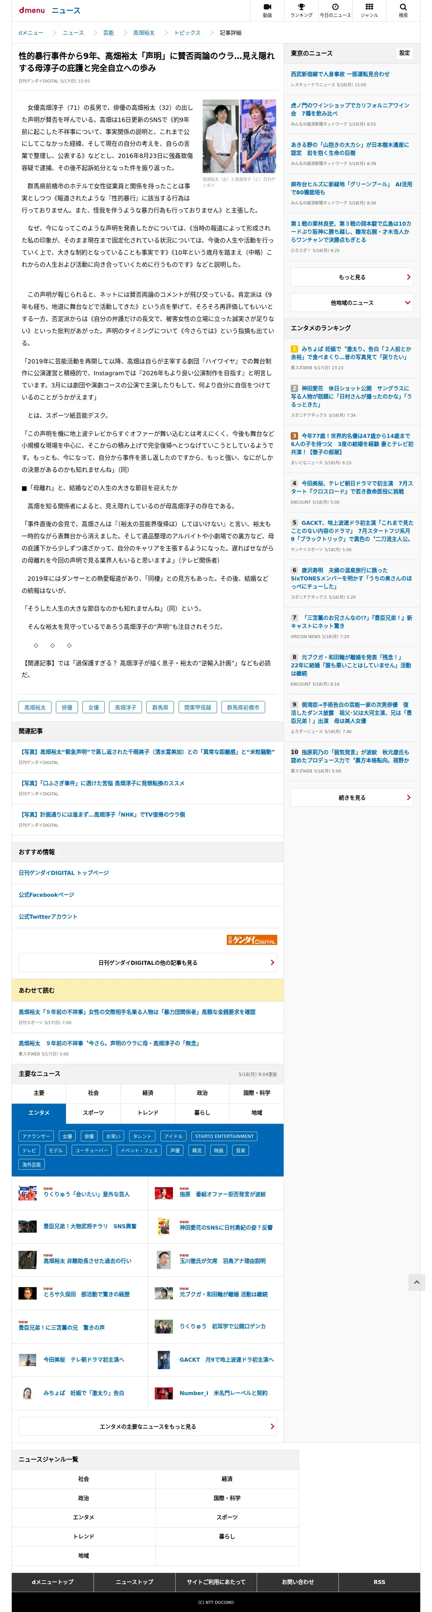Select the ユーチューバー topic tag
The image size is (432, 1612).
pyautogui.click(x=92, y=1151)
